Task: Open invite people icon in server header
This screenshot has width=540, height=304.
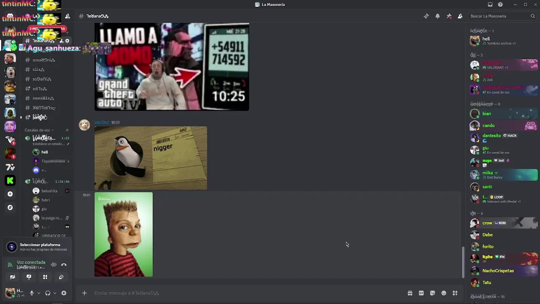Action: 67,16
